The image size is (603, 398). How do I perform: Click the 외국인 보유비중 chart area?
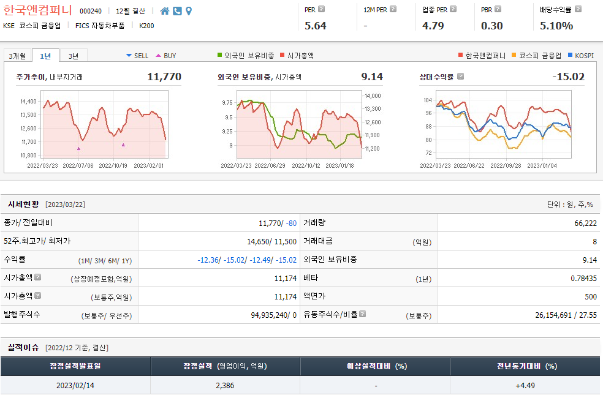pos(300,124)
